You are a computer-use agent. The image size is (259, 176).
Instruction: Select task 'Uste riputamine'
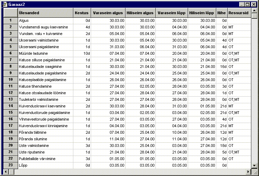pyautogui.click(x=46, y=152)
